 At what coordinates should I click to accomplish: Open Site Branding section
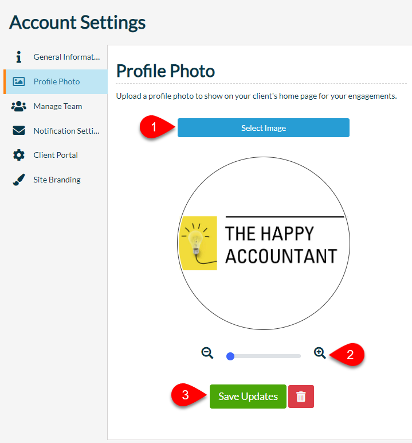pyautogui.click(x=56, y=180)
